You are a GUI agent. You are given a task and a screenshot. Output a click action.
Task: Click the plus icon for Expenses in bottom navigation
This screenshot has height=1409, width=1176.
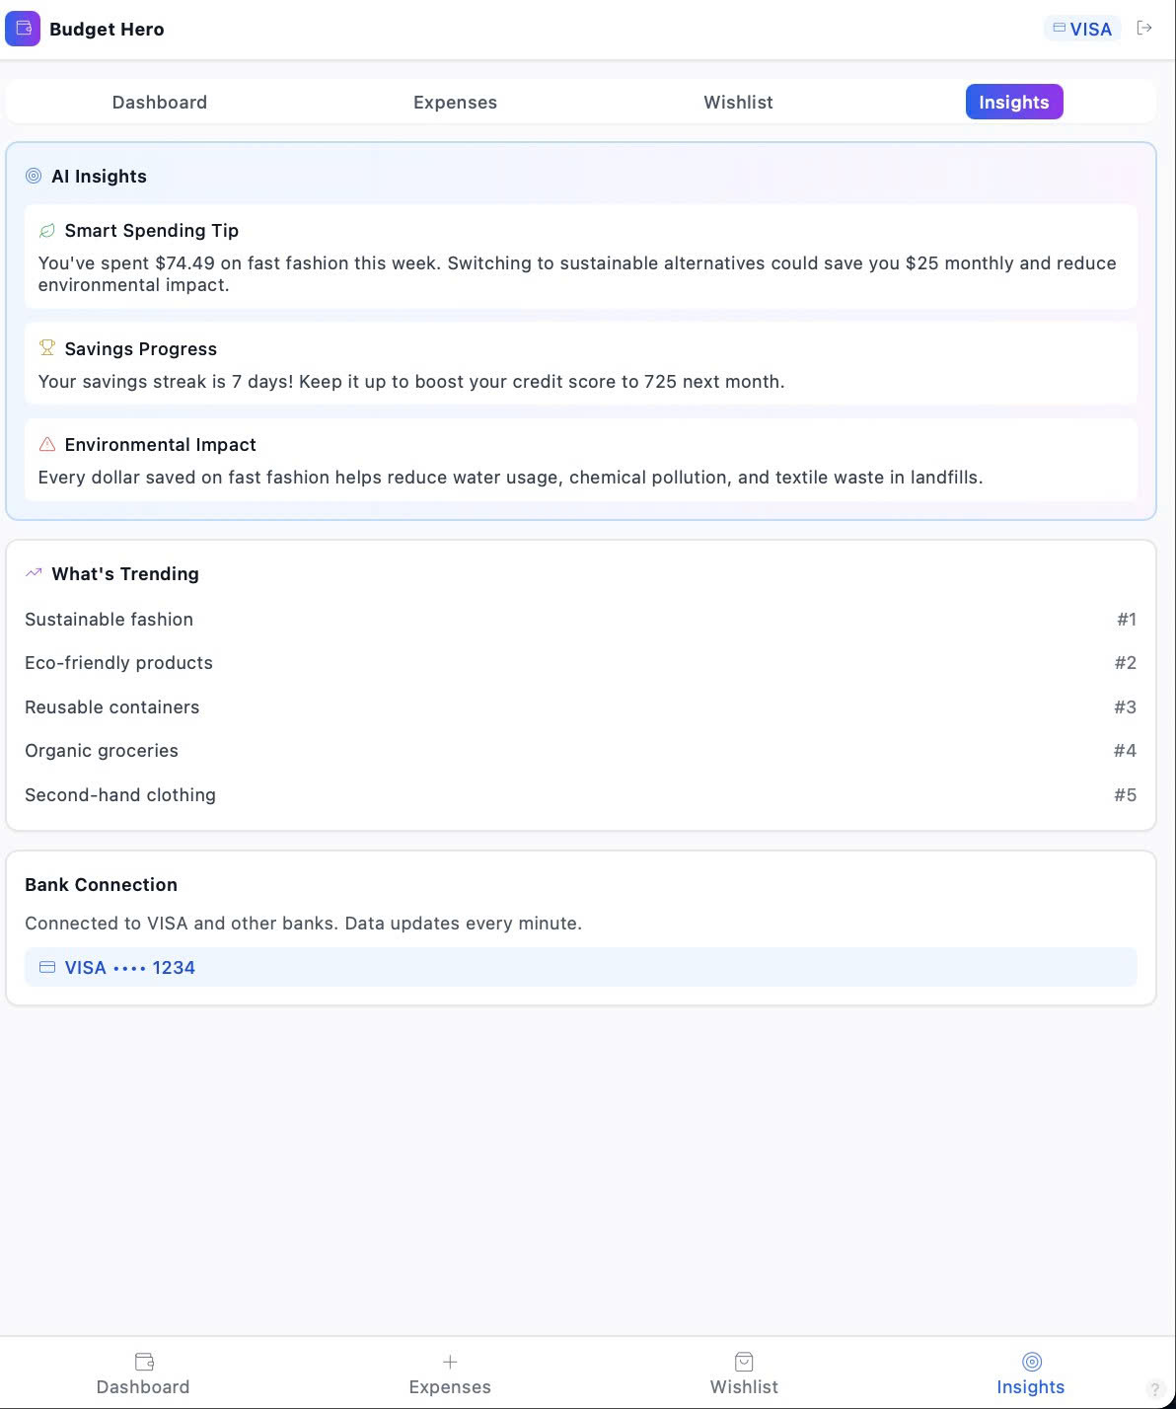click(x=450, y=1362)
